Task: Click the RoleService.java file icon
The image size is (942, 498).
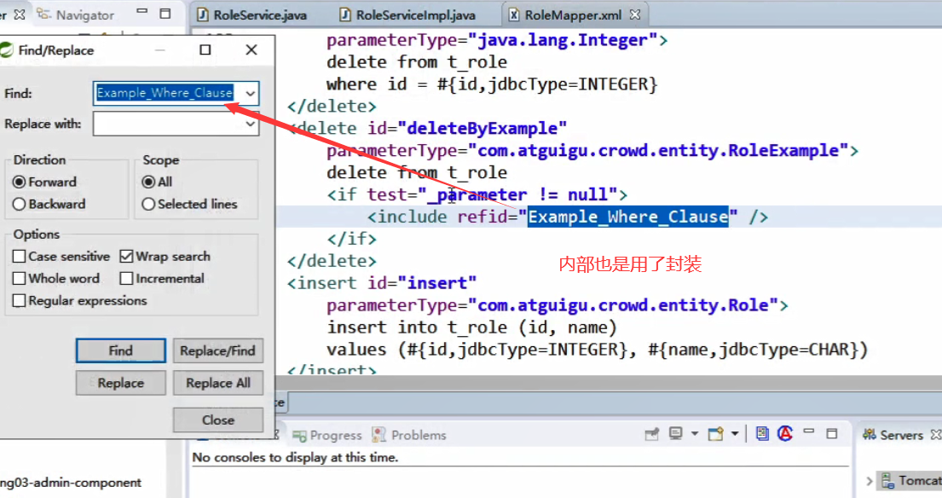Action: click(x=203, y=15)
